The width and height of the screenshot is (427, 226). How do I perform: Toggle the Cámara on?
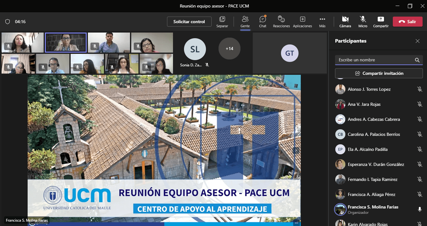click(x=345, y=22)
